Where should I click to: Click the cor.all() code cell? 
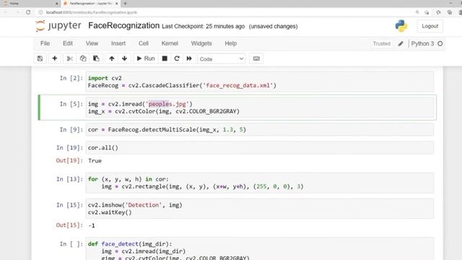(260, 147)
